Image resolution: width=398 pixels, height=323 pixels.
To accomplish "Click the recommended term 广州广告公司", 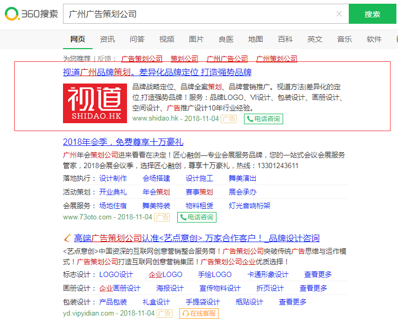I will click(227, 59).
